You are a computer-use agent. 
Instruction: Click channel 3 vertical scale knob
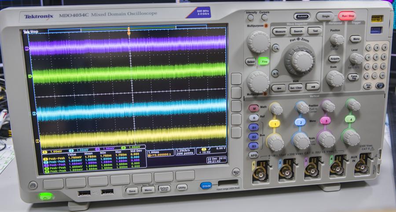pyautogui.click(x=326, y=139)
